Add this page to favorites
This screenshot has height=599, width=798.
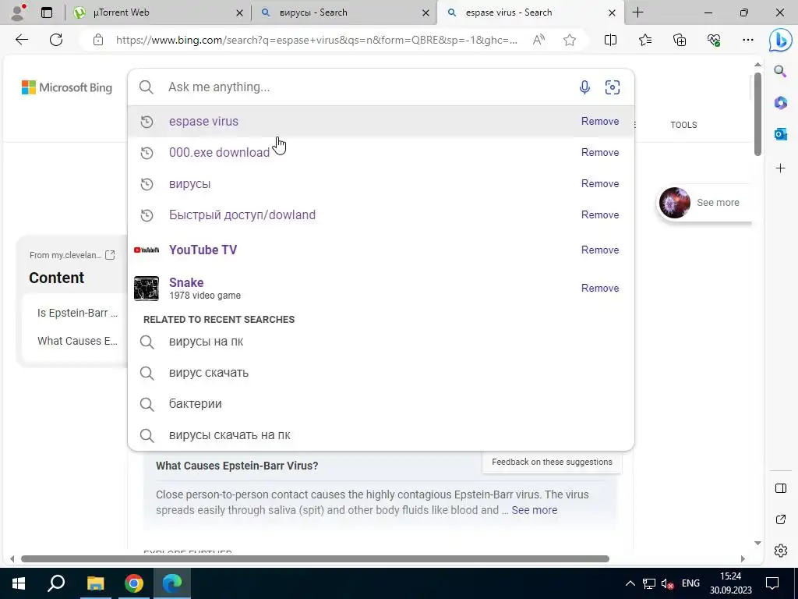pyautogui.click(x=570, y=40)
